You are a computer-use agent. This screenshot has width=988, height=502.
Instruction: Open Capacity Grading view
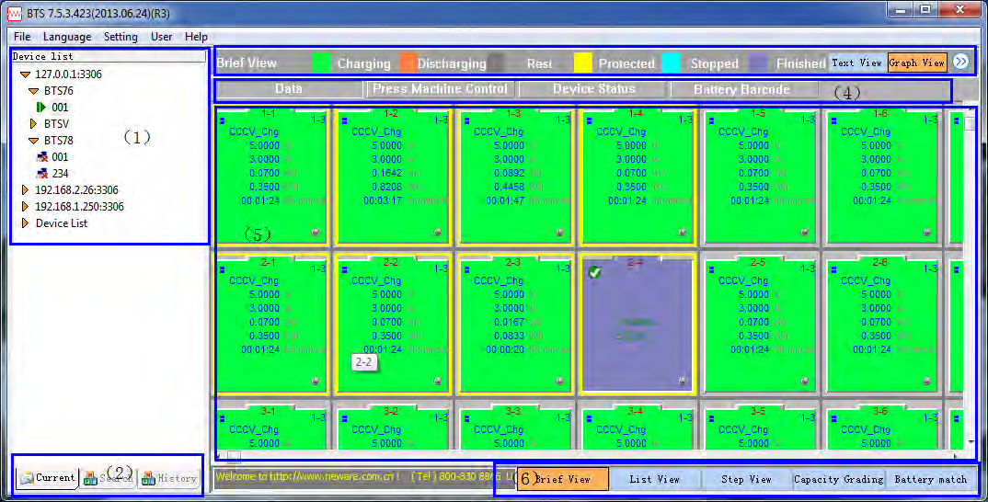pos(839,479)
